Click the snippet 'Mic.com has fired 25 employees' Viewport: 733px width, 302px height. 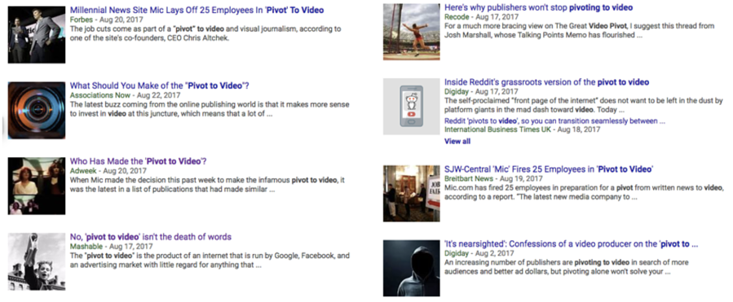(584, 192)
